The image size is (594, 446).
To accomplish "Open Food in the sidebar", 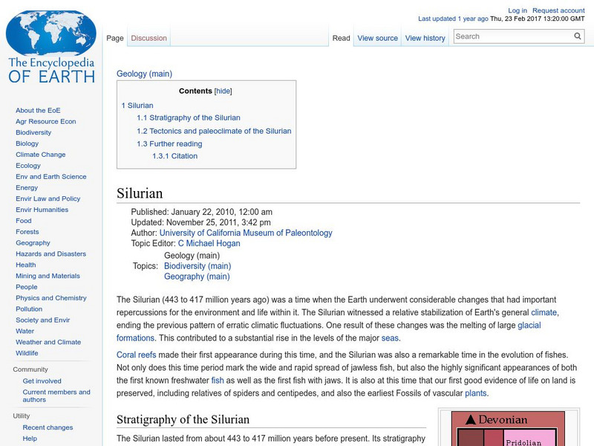I will (24, 220).
